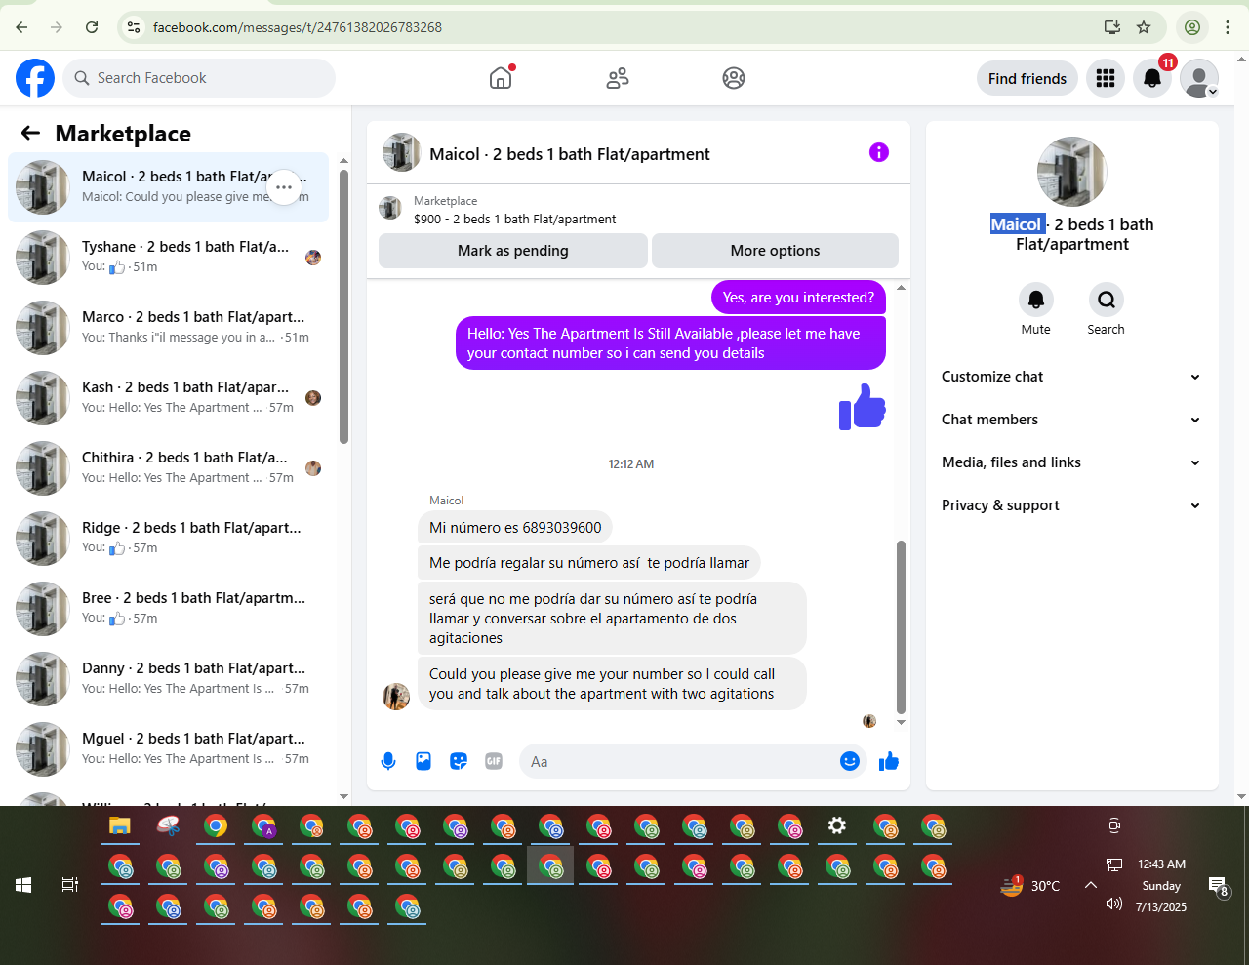Click the 'Mi número es 6893039600' message
The width and height of the screenshot is (1249, 965).
515,528
